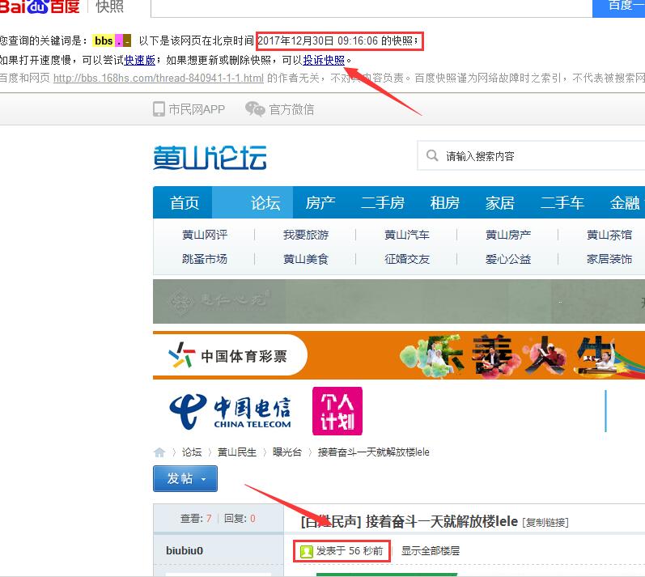Click the 百度一下 search button
This screenshot has height=577, width=645.
click(x=618, y=7)
